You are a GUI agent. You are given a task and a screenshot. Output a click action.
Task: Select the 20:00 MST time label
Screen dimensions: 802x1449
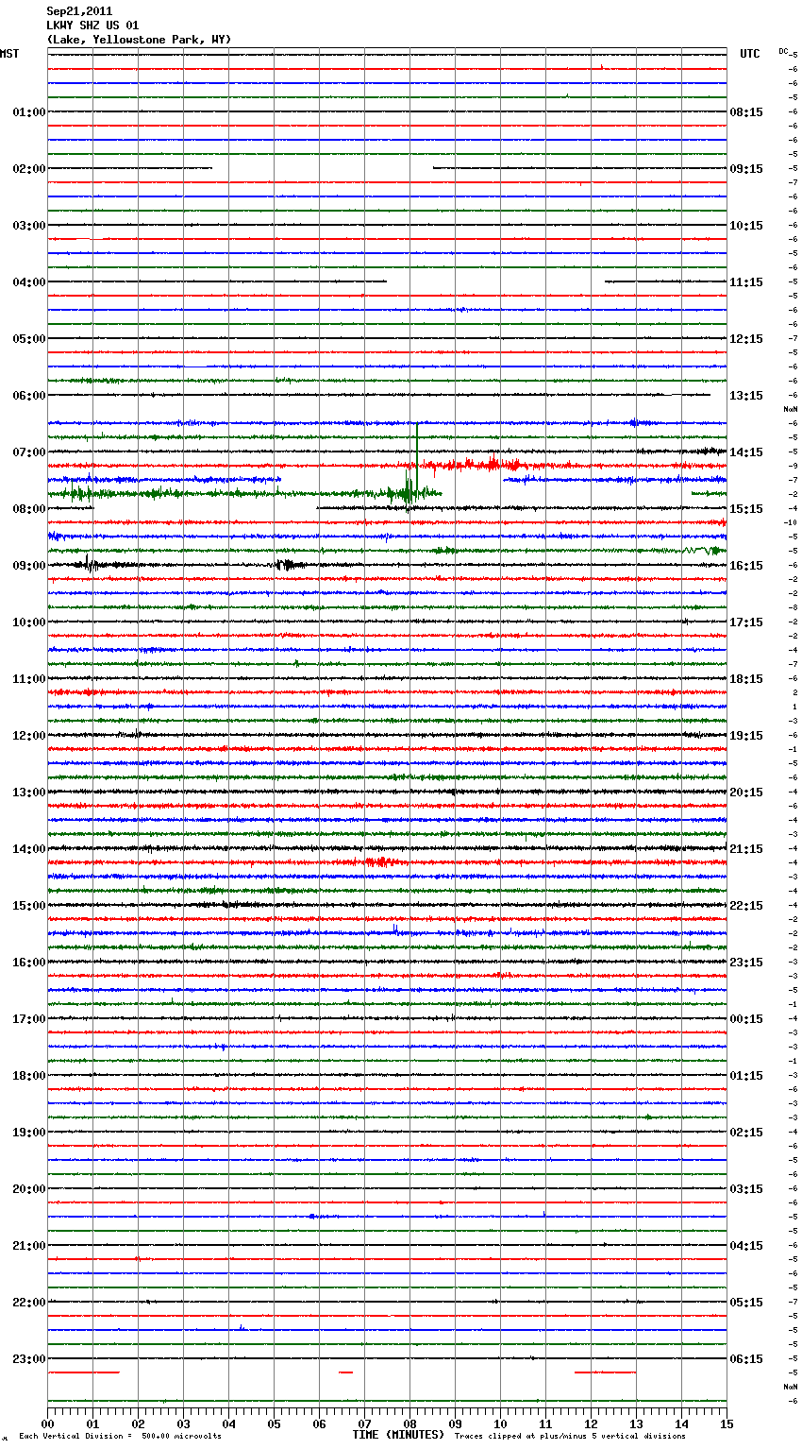click(28, 1189)
